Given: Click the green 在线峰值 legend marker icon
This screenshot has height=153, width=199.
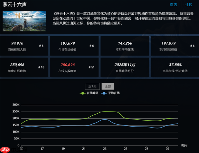Looking at the screenshot, I should coord(83,93).
